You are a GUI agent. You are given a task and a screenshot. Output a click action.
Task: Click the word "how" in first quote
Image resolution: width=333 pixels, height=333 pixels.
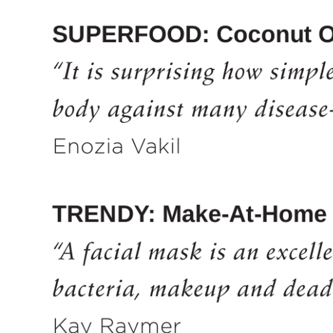tap(243, 72)
